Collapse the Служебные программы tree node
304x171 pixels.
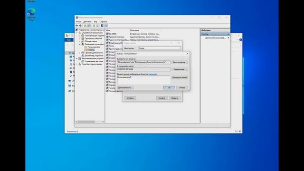tap(77, 33)
